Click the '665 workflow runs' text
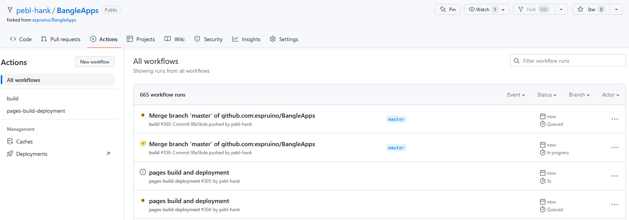The height and width of the screenshot is (220, 629). pos(163,95)
